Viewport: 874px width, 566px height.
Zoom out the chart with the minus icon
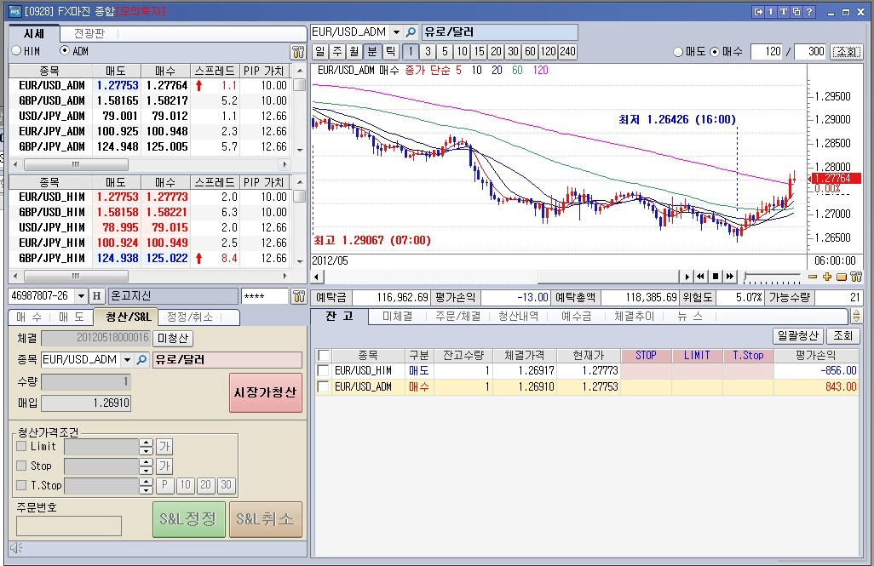(x=813, y=277)
